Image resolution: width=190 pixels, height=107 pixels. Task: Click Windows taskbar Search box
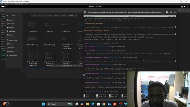(x=60, y=104)
